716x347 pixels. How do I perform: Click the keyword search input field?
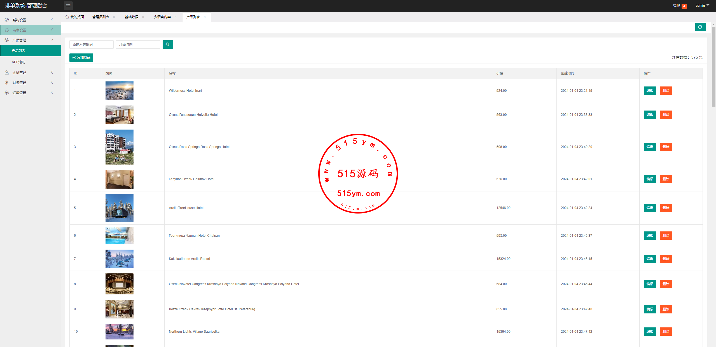[x=91, y=44]
